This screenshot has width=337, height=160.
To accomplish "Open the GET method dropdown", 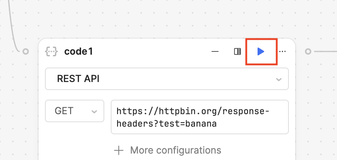I will pos(75,111).
